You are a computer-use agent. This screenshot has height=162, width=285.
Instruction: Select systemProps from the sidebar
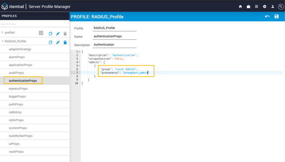[x=35, y=128]
